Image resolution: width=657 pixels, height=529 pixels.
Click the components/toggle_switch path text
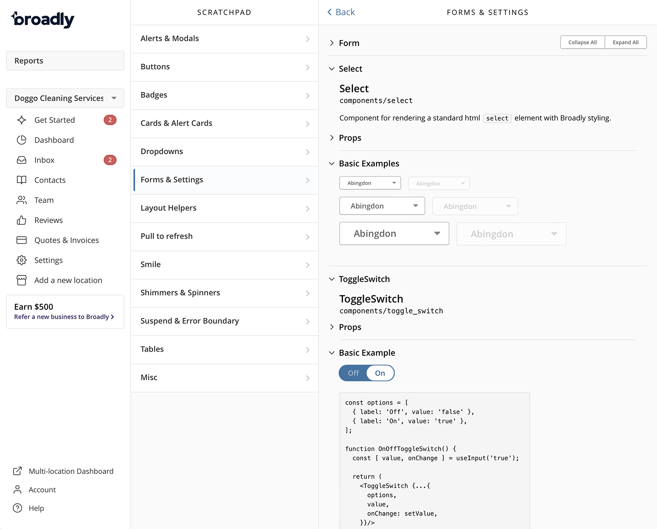(x=391, y=311)
